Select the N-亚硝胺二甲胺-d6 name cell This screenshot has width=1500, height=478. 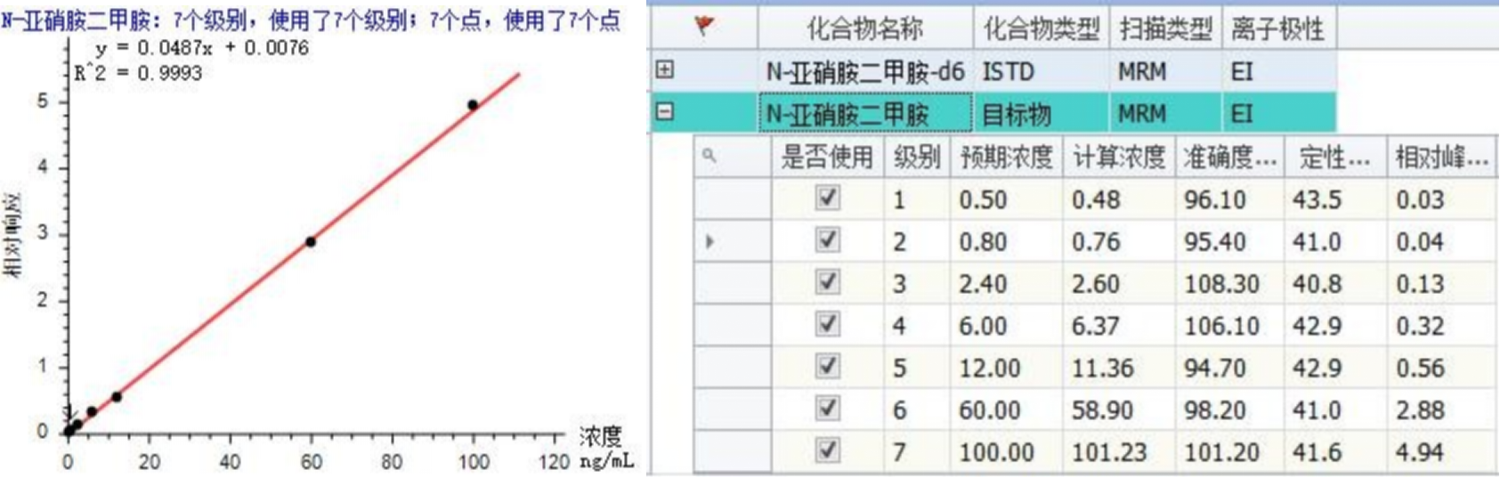tap(865, 71)
